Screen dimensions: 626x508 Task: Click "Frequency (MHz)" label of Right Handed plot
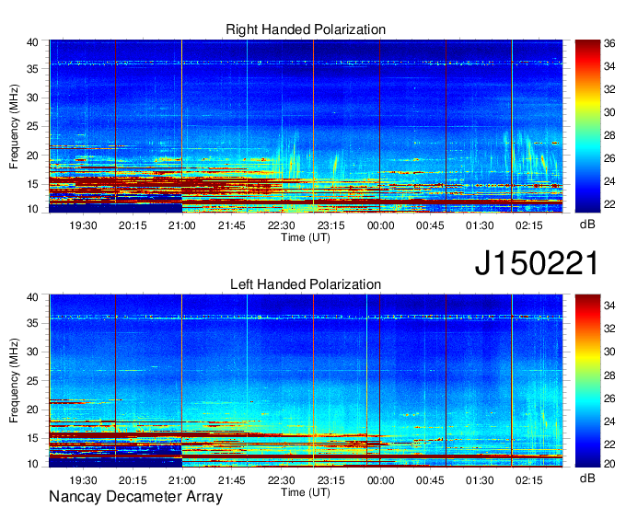(14, 126)
